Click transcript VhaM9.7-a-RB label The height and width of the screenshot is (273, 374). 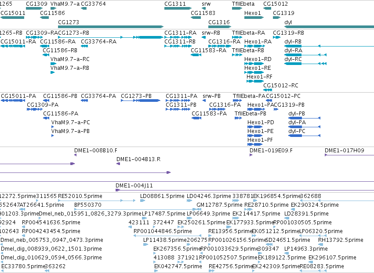(x=69, y=68)
